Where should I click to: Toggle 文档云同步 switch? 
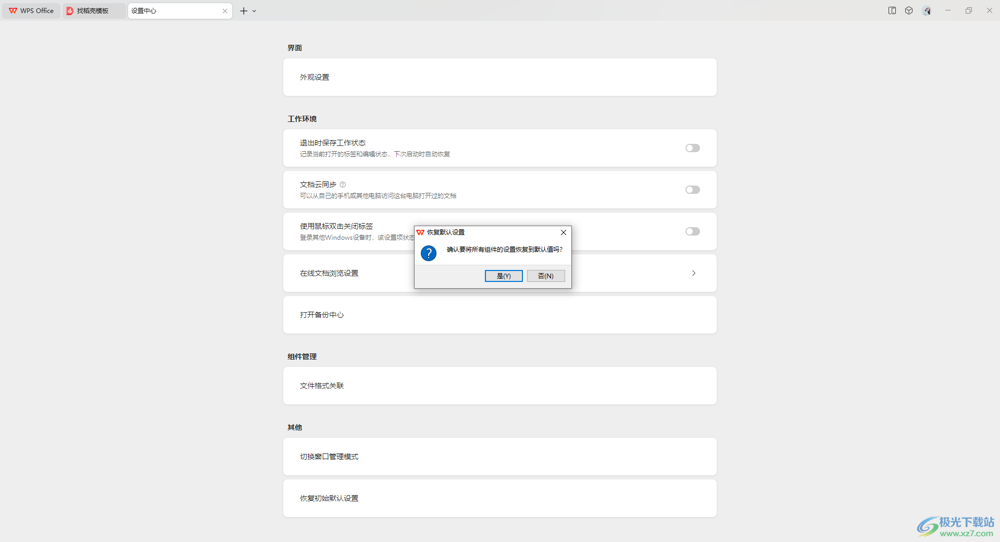pos(693,190)
